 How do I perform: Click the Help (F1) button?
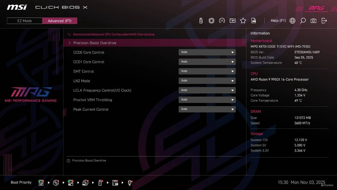click(278, 21)
